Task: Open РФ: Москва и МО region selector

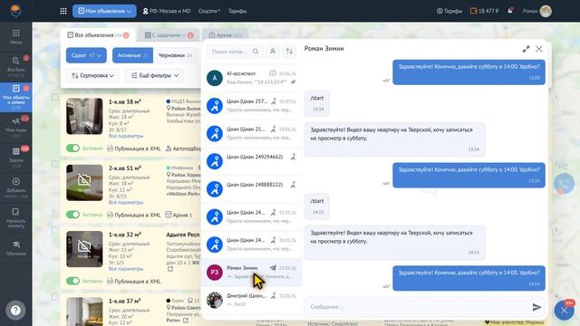Action: (x=167, y=11)
